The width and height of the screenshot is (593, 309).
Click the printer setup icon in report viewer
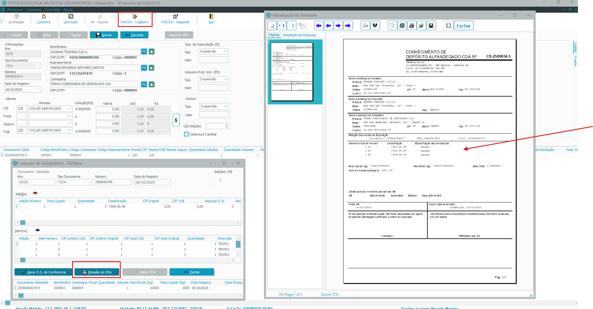(x=402, y=26)
